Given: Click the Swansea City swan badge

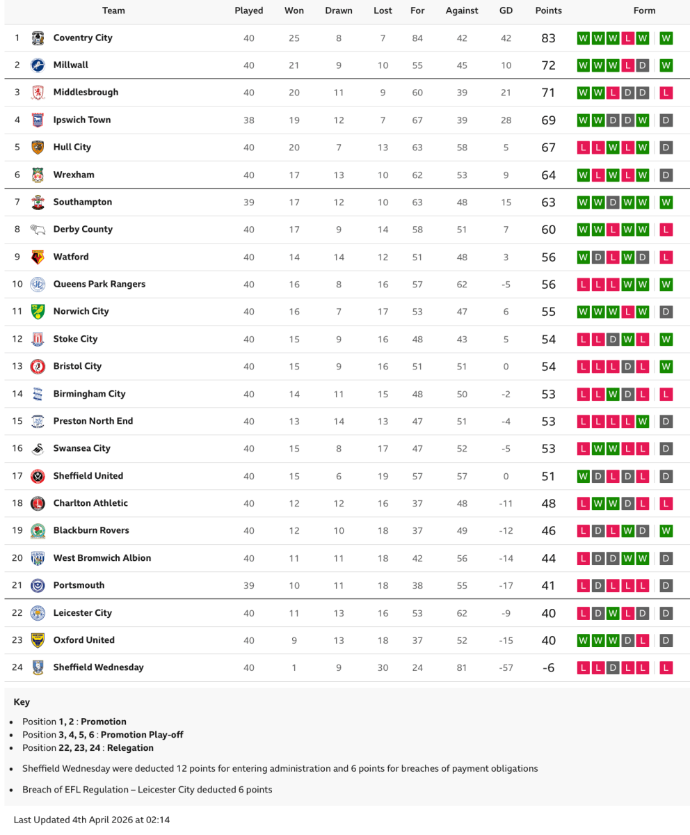Looking at the screenshot, I should point(38,449).
